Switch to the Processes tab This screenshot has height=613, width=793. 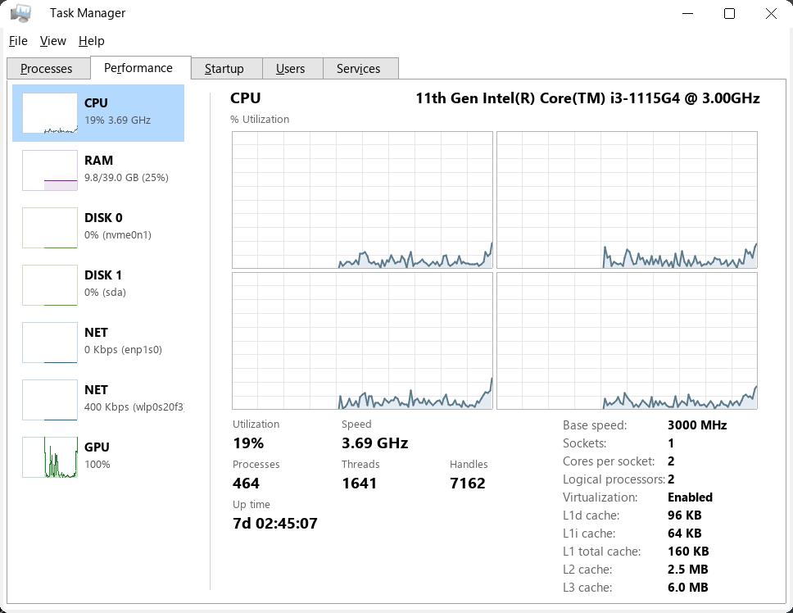(x=47, y=69)
